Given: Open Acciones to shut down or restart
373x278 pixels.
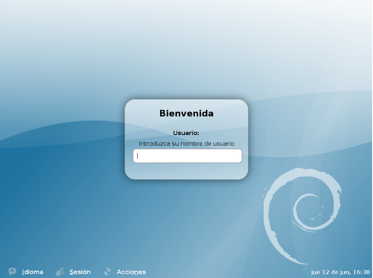Looking at the screenshot, I should tap(131, 272).
